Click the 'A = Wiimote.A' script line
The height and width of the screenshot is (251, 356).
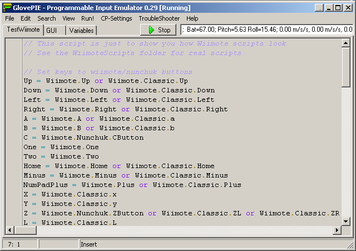(x=99, y=119)
